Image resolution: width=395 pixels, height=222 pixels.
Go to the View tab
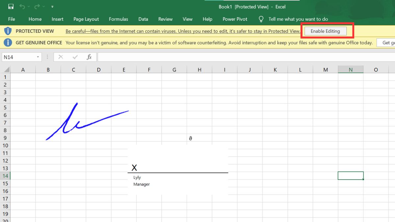pos(188,19)
